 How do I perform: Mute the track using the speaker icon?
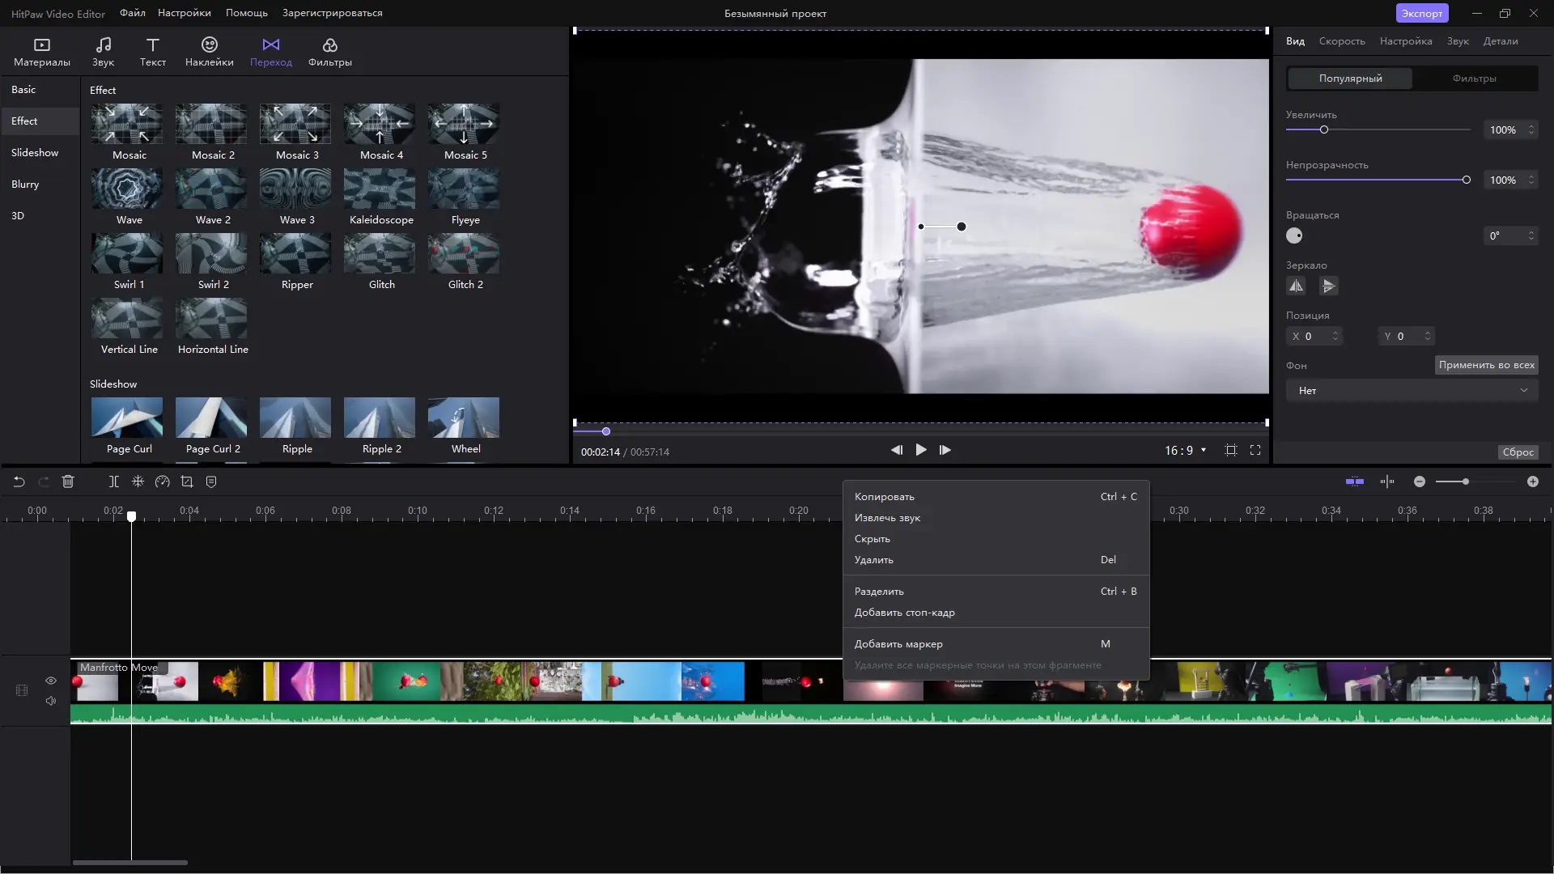(51, 701)
